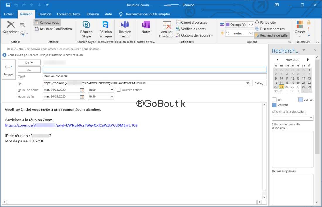The width and height of the screenshot is (322, 207).
Task: Mark as private with lock icon
Action: [309, 22]
